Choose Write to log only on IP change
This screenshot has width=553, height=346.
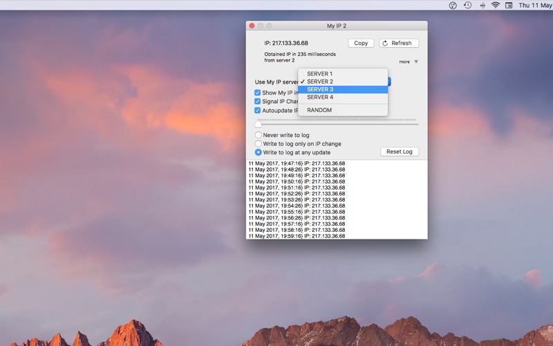[x=259, y=144]
